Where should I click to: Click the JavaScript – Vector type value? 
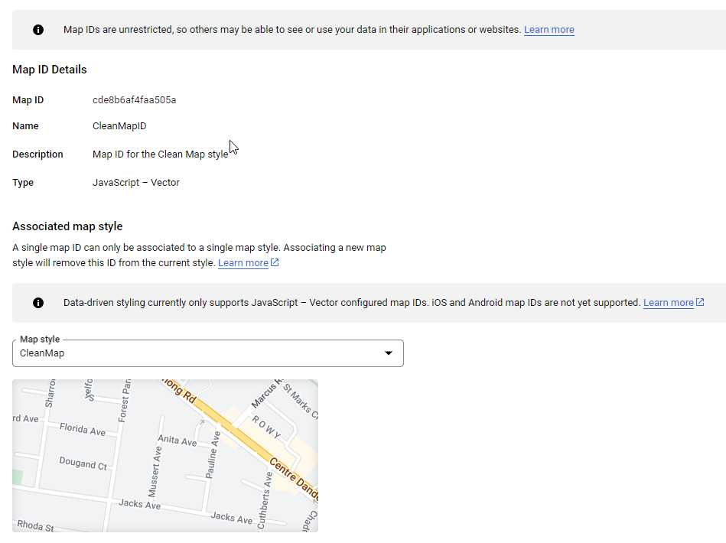point(135,183)
